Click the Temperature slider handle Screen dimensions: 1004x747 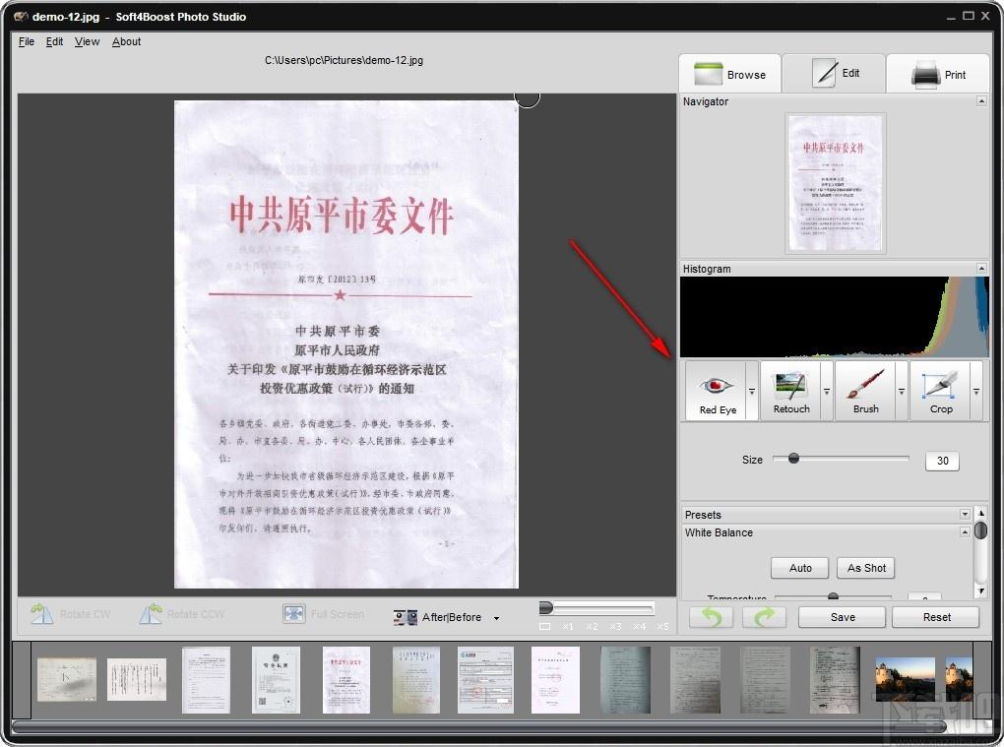833,596
